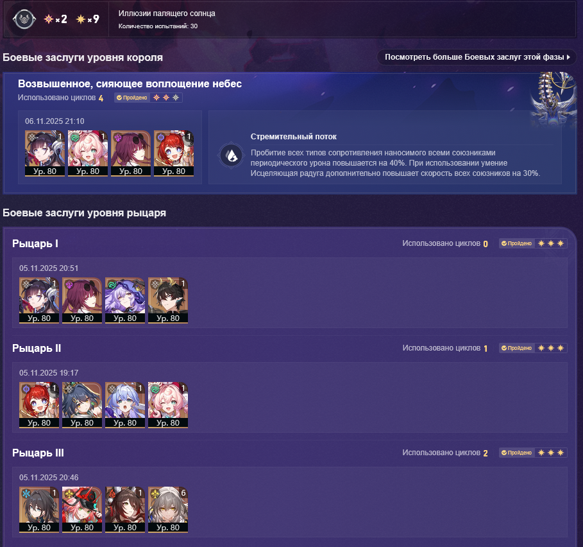Select red-haired character in king-level team
Image resolution: width=583 pixels, height=547 pixels.
tap(174, 153)
